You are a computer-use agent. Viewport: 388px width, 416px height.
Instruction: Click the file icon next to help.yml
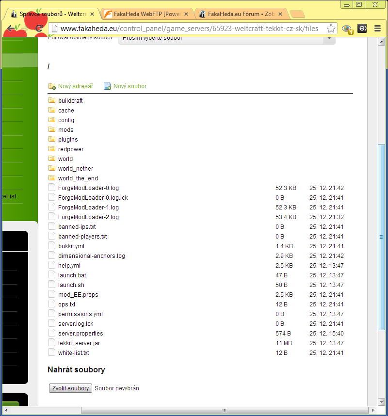tap(52, 265)
